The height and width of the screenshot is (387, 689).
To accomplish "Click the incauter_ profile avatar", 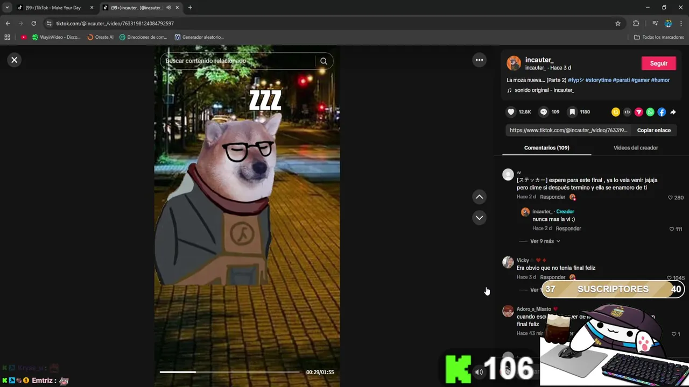I will coord(514,63).
